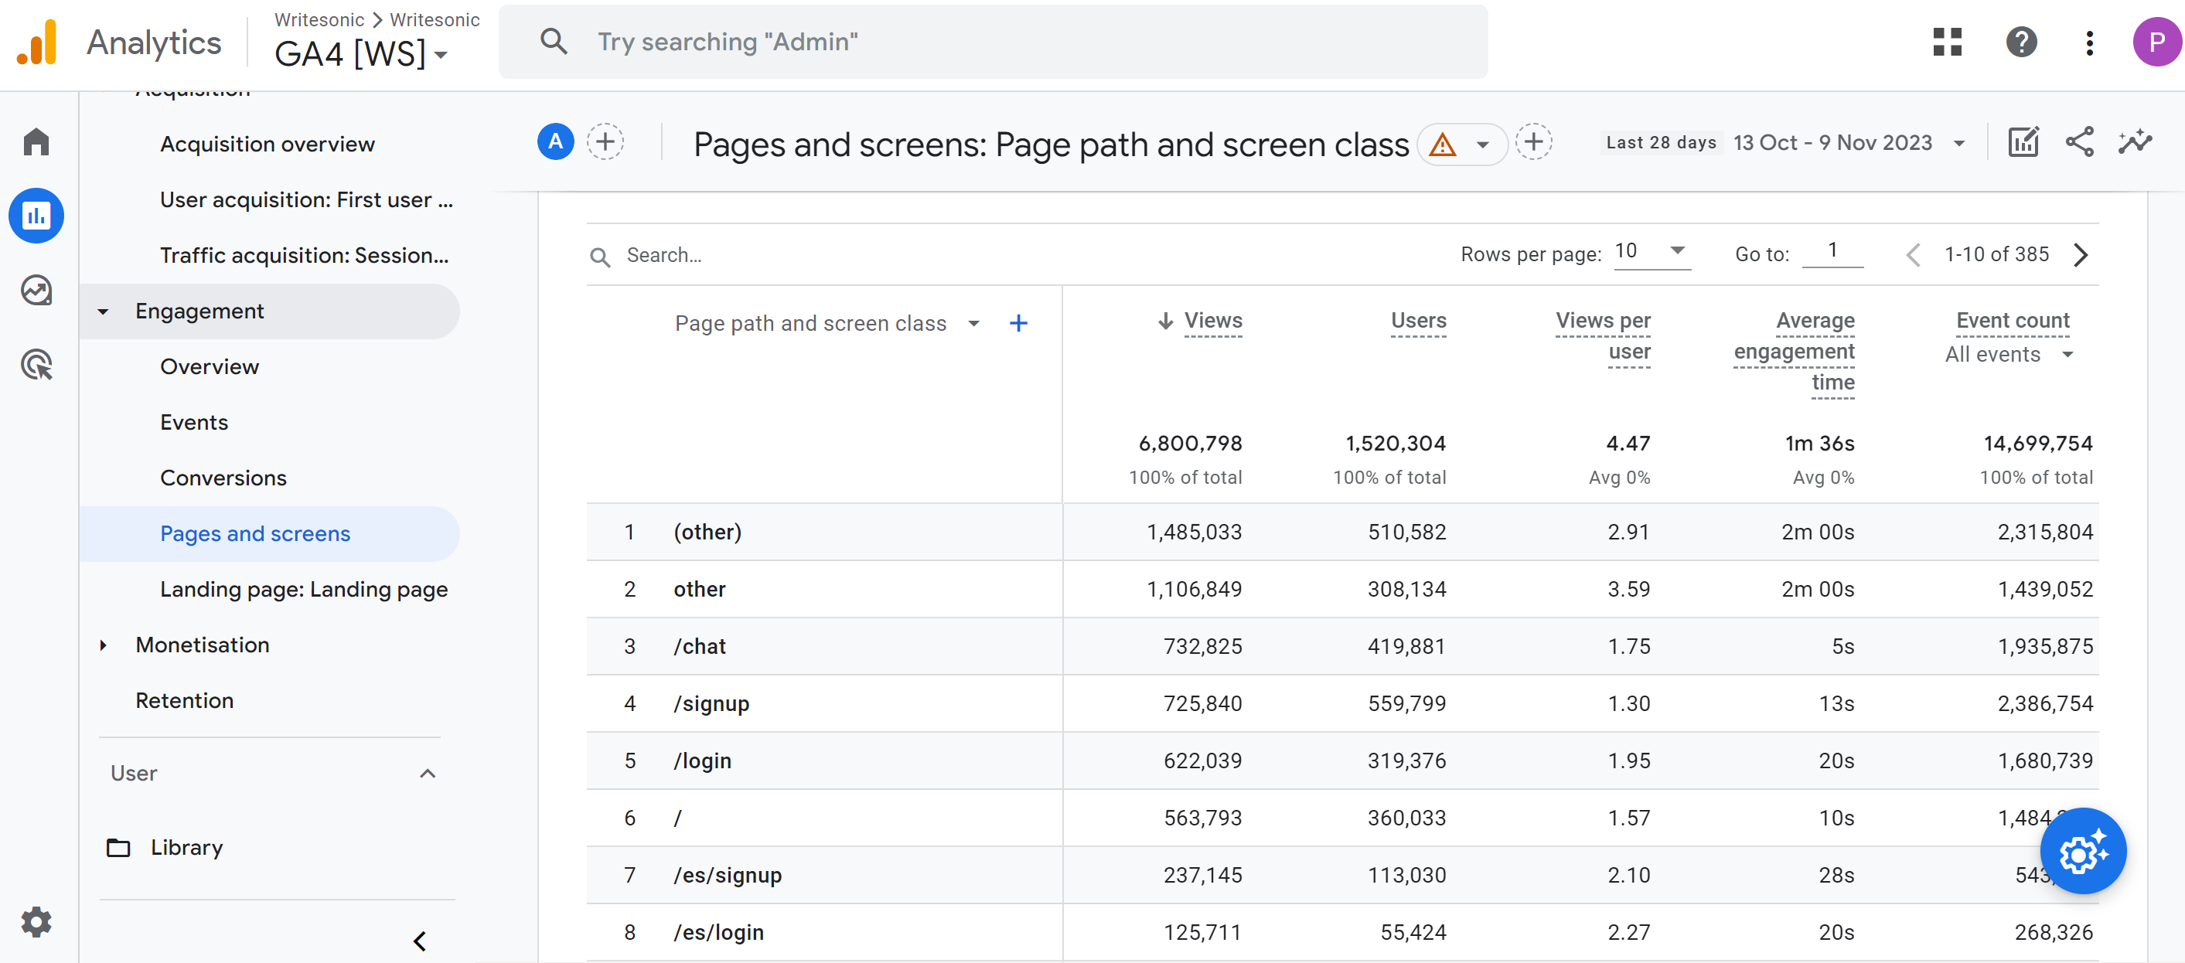Open the Rows per page dropdown
Screen dimensions: 2185x963
(x=1651, y=251)
